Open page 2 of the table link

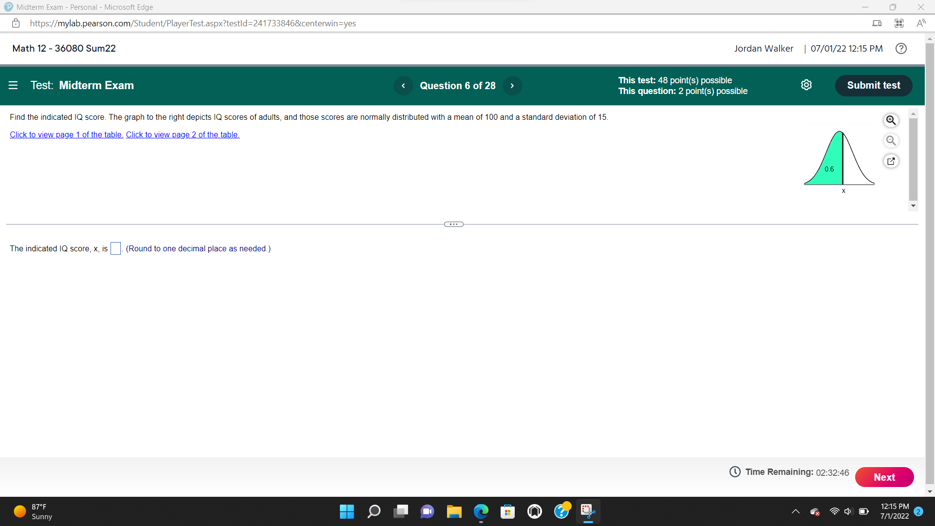[182, 134]
